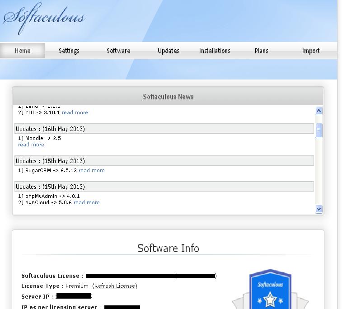Select the Import menu item
The image size is (347, 309).
point(311,51)
